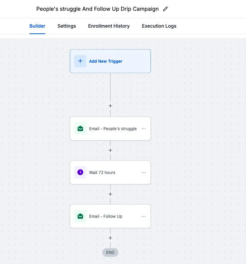Image resolution: width=246 pixels, height=264 pixels.
Task: Go to the Execution Logs tab
Action: [x=159, y=26]
